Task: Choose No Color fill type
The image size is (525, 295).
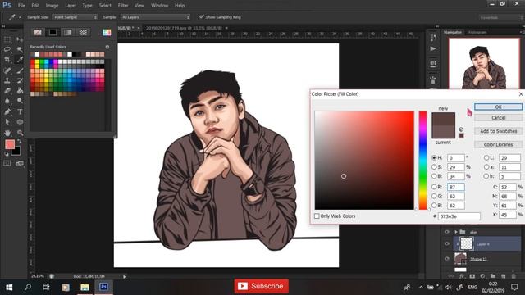Action: pos(38,32)
